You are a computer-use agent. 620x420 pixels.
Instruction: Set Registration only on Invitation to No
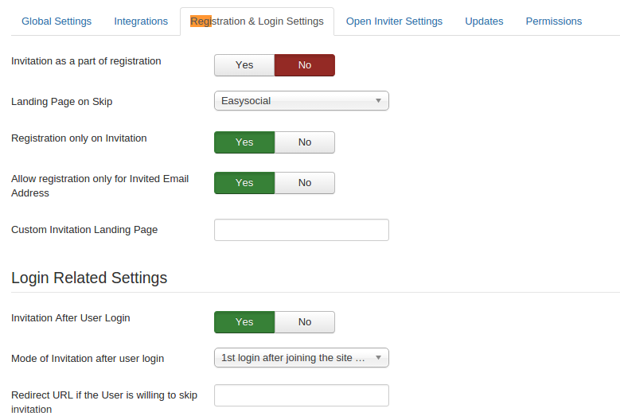[305, 142]
